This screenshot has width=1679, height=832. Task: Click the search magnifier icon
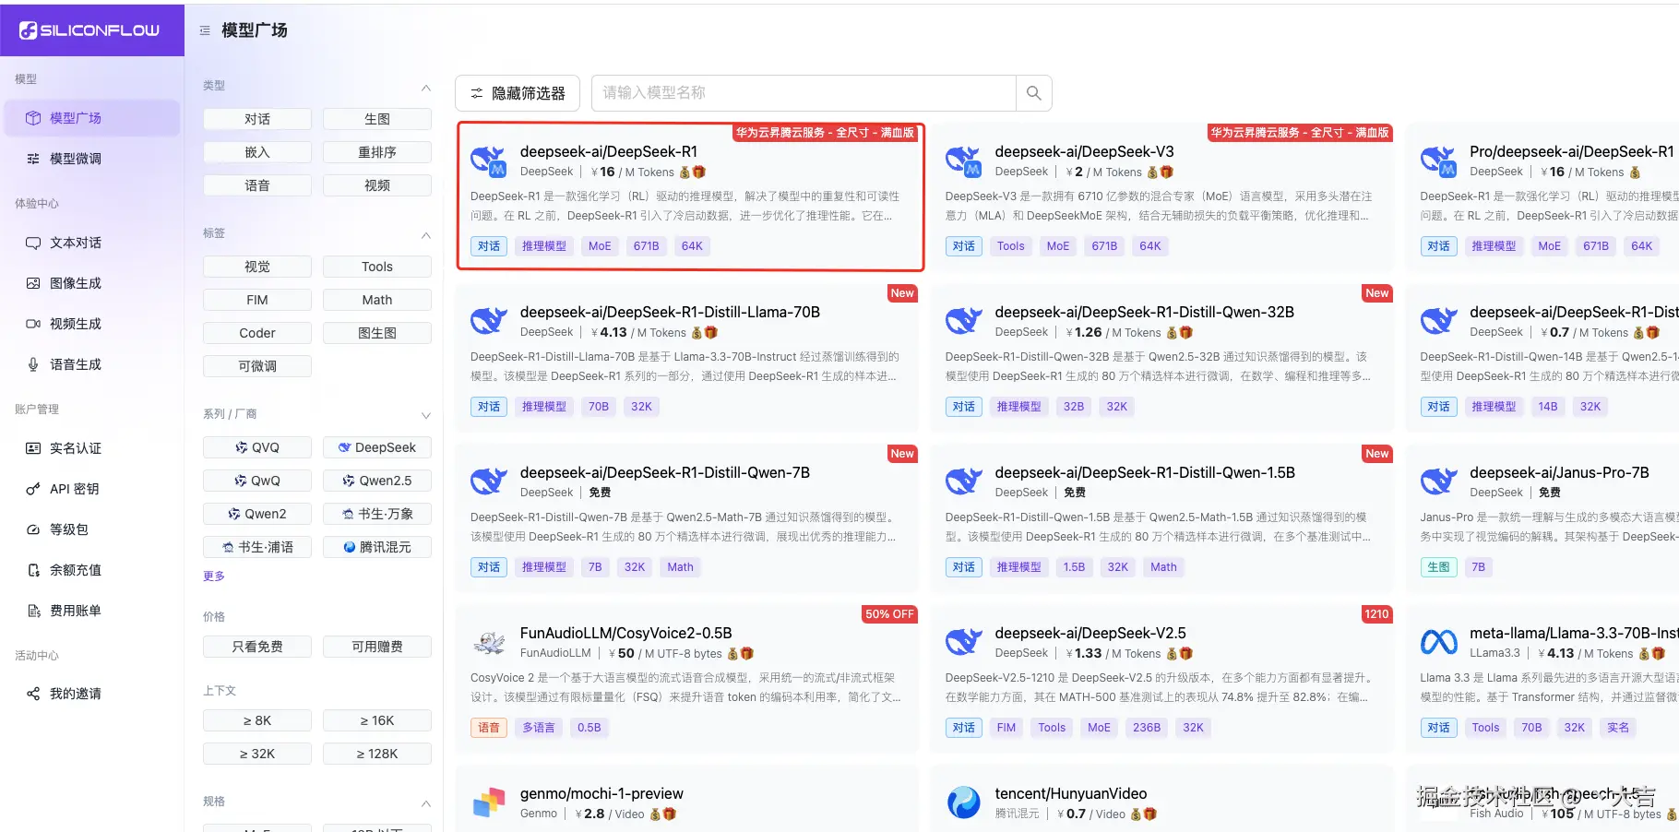click(x=1034, y=93)
